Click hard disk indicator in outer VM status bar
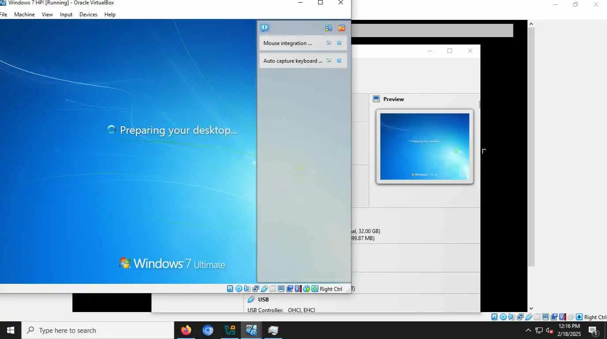 coord(495,317)
